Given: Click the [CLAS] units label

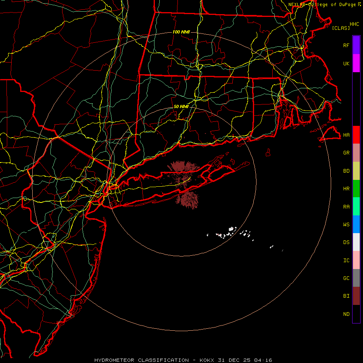Looking at the screenshot, I should (341, 28).
